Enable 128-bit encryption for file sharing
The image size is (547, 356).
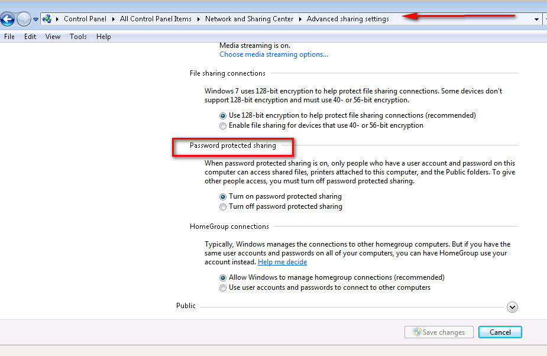[x=223, y=115]
